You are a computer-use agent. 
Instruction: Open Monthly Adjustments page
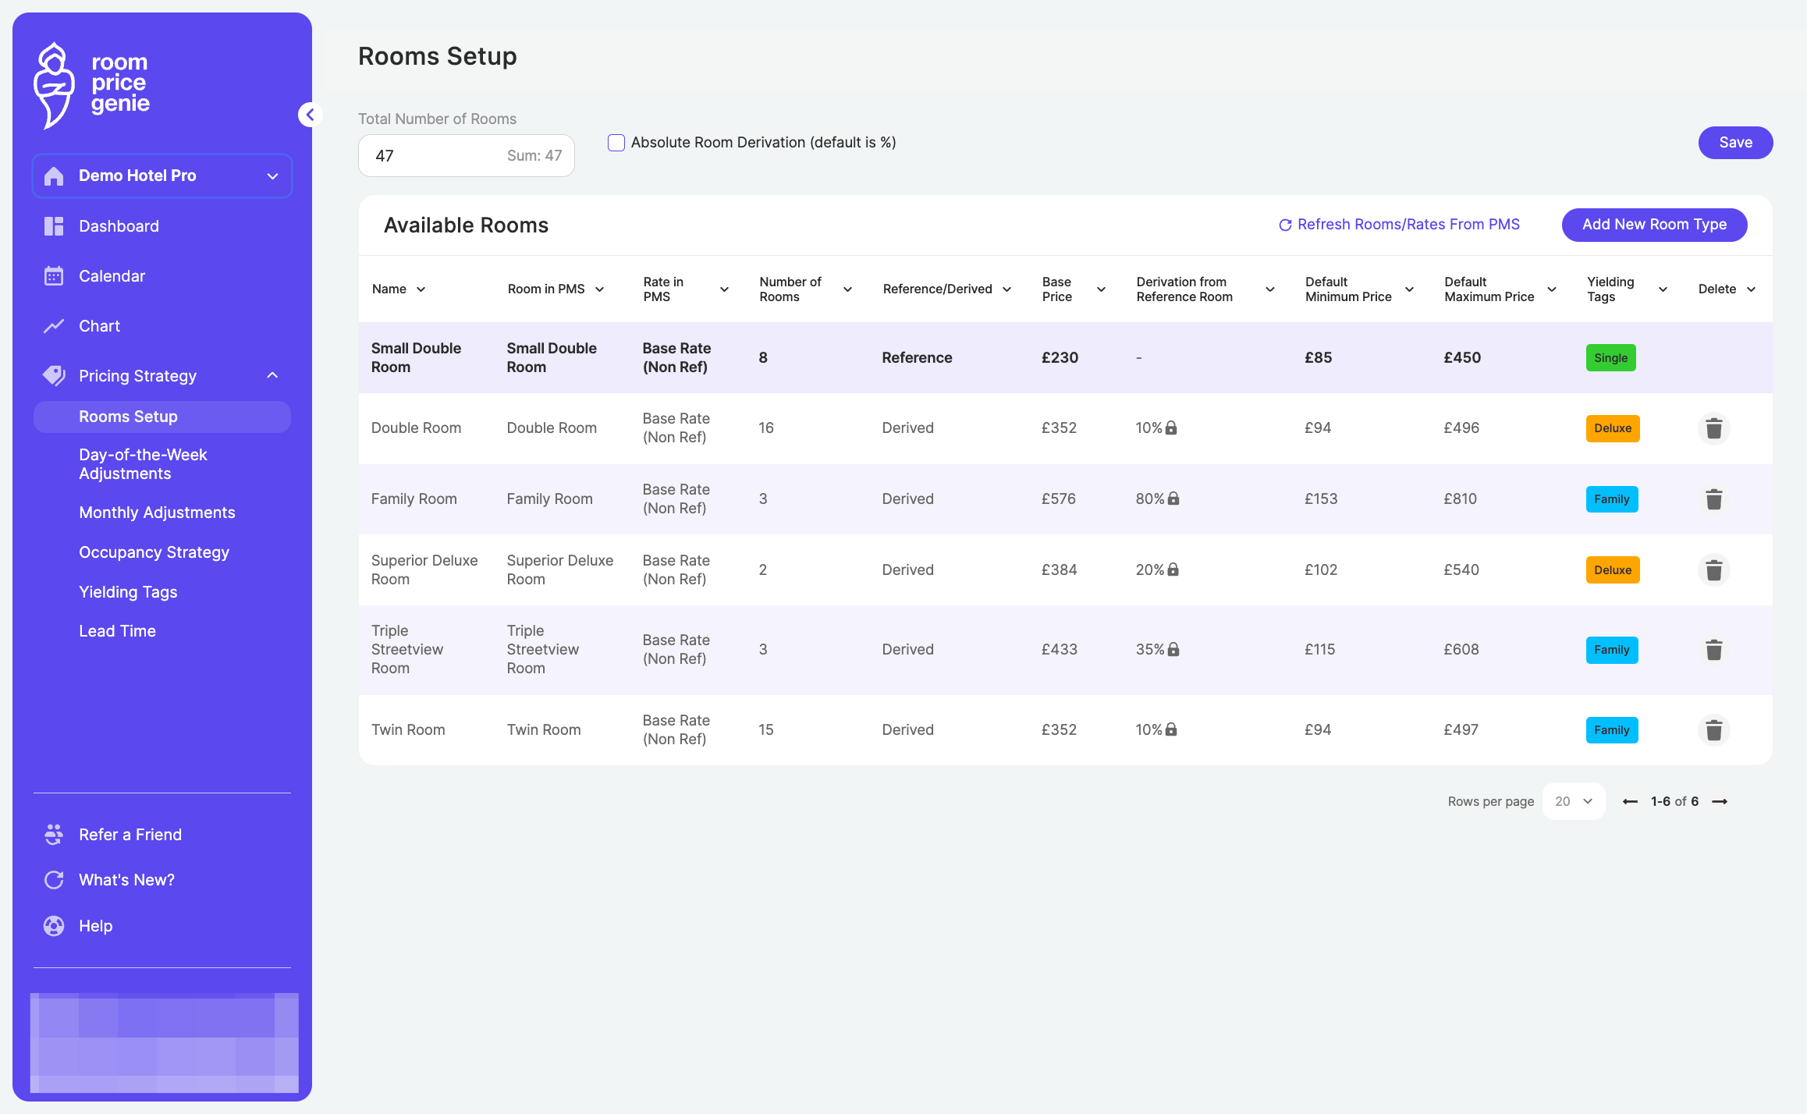(x=157, y=513)
